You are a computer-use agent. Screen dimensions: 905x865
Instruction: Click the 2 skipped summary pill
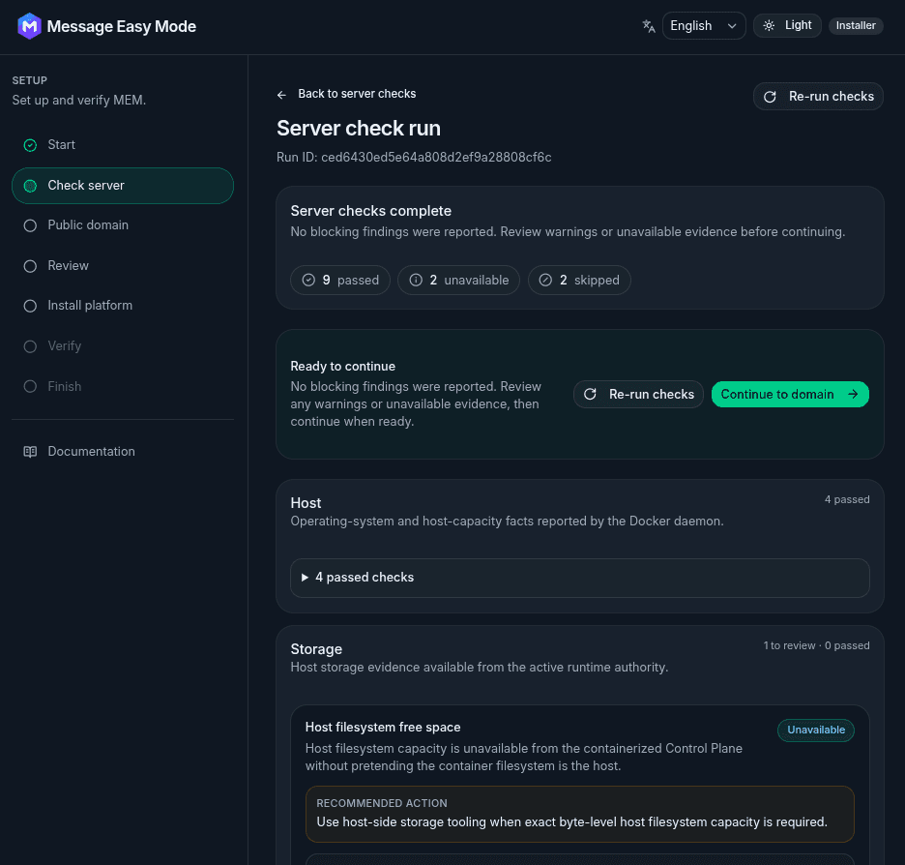point(579,280)
